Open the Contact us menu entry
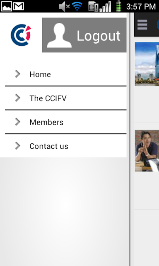 click(x=66, y=146)
